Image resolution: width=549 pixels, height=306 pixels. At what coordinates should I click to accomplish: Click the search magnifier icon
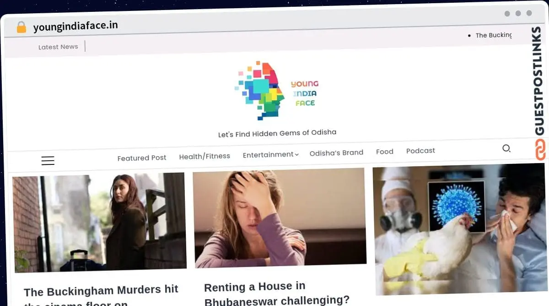(x=506, y=148)
